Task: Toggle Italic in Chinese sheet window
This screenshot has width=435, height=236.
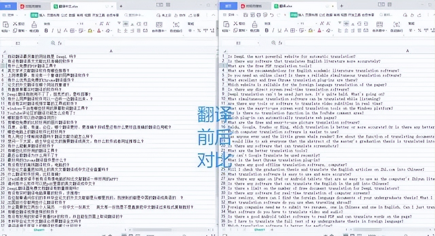Action: 53,31
